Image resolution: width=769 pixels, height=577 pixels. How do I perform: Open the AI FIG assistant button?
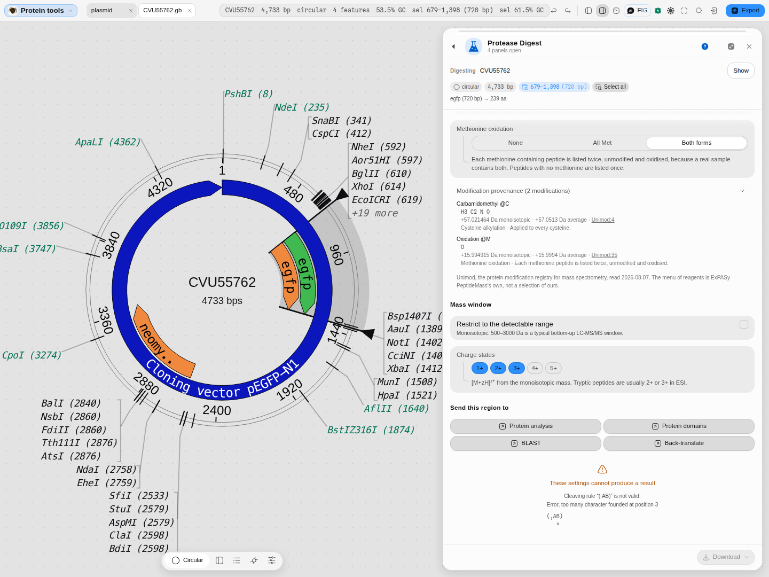click(637, 11)
